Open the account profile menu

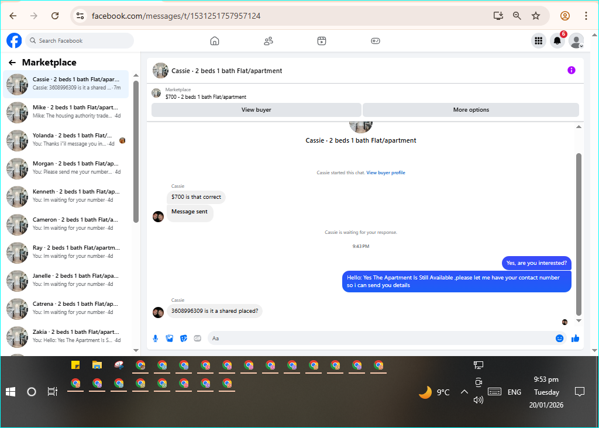tap(576, 40)
